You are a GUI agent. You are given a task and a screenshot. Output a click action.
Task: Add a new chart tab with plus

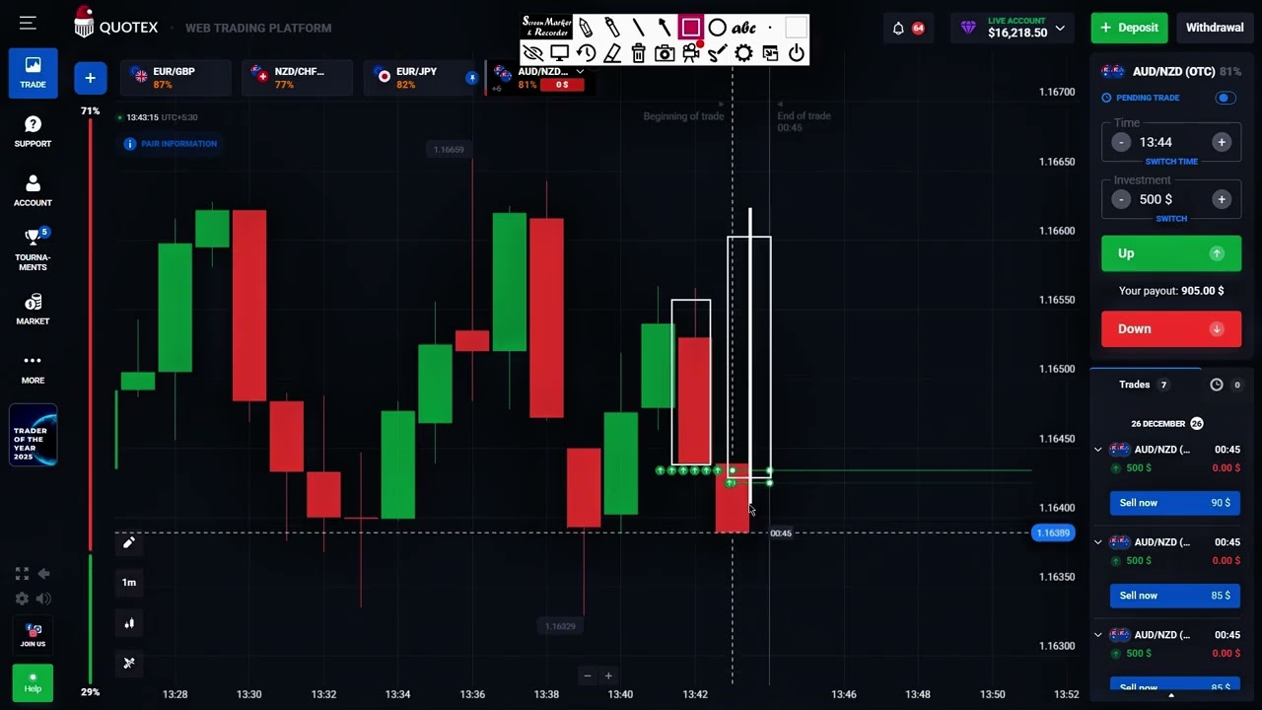coord(90,78)
